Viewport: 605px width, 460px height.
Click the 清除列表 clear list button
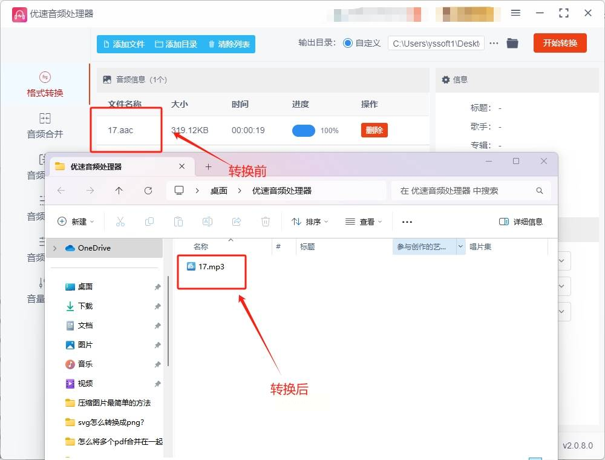point(229,44)
